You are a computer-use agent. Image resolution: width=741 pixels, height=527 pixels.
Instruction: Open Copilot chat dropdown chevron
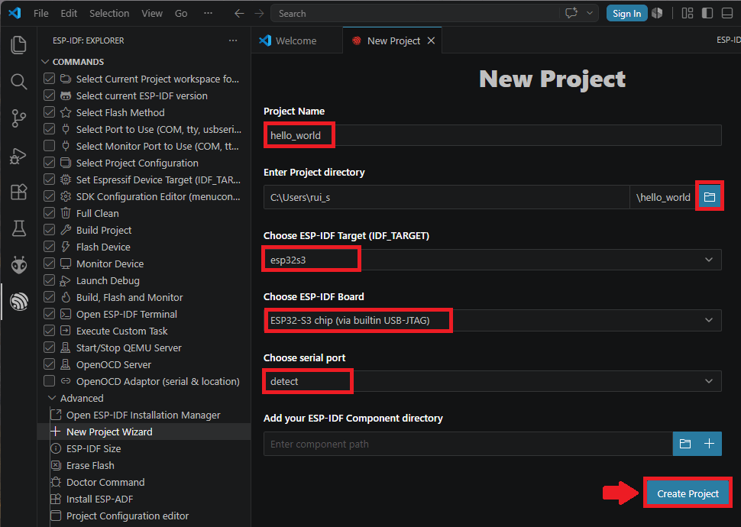[589, 13]
